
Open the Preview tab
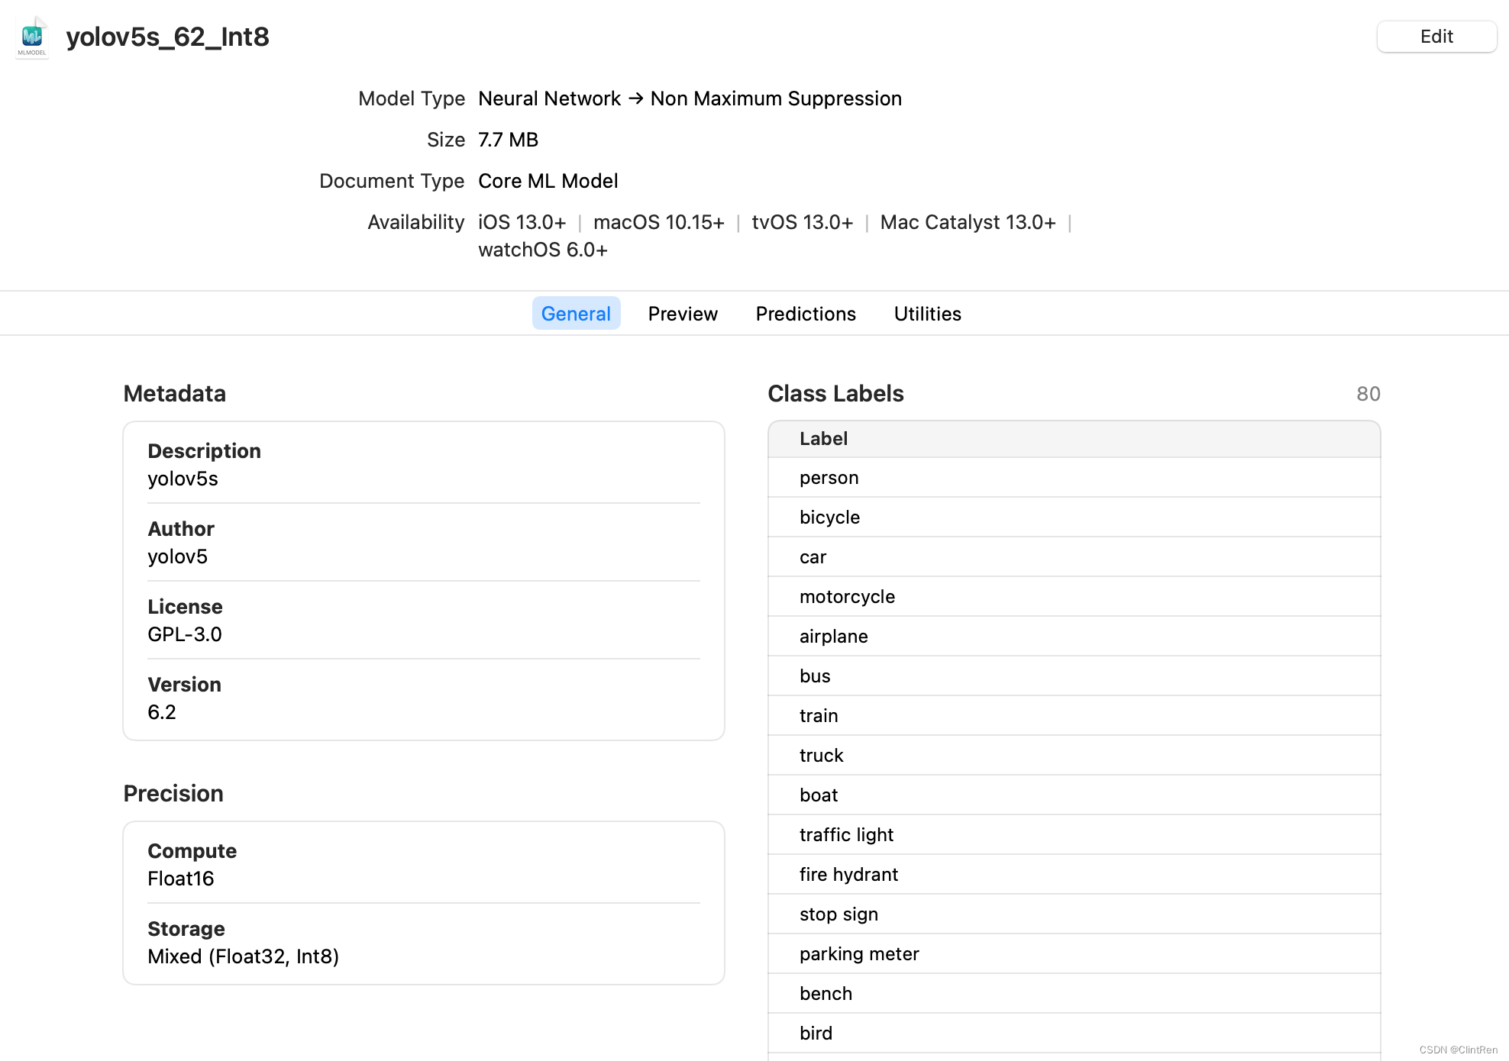pos(683,314)
